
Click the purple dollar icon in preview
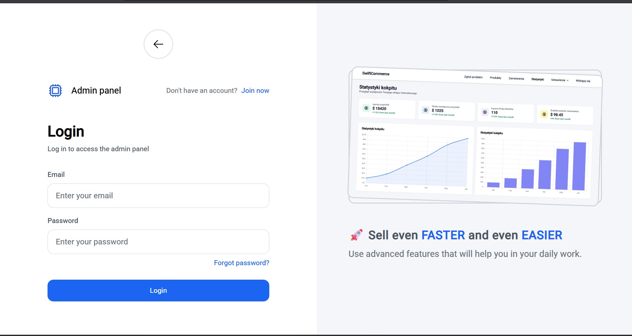click(x=485, y=112)
